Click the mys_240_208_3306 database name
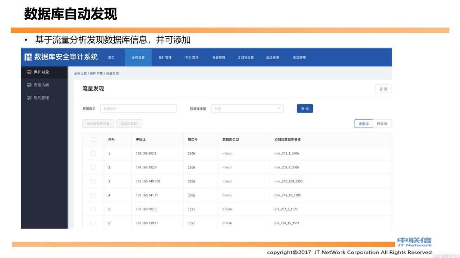The height and width of the screenshot is (258, 460). pos(288,181)
